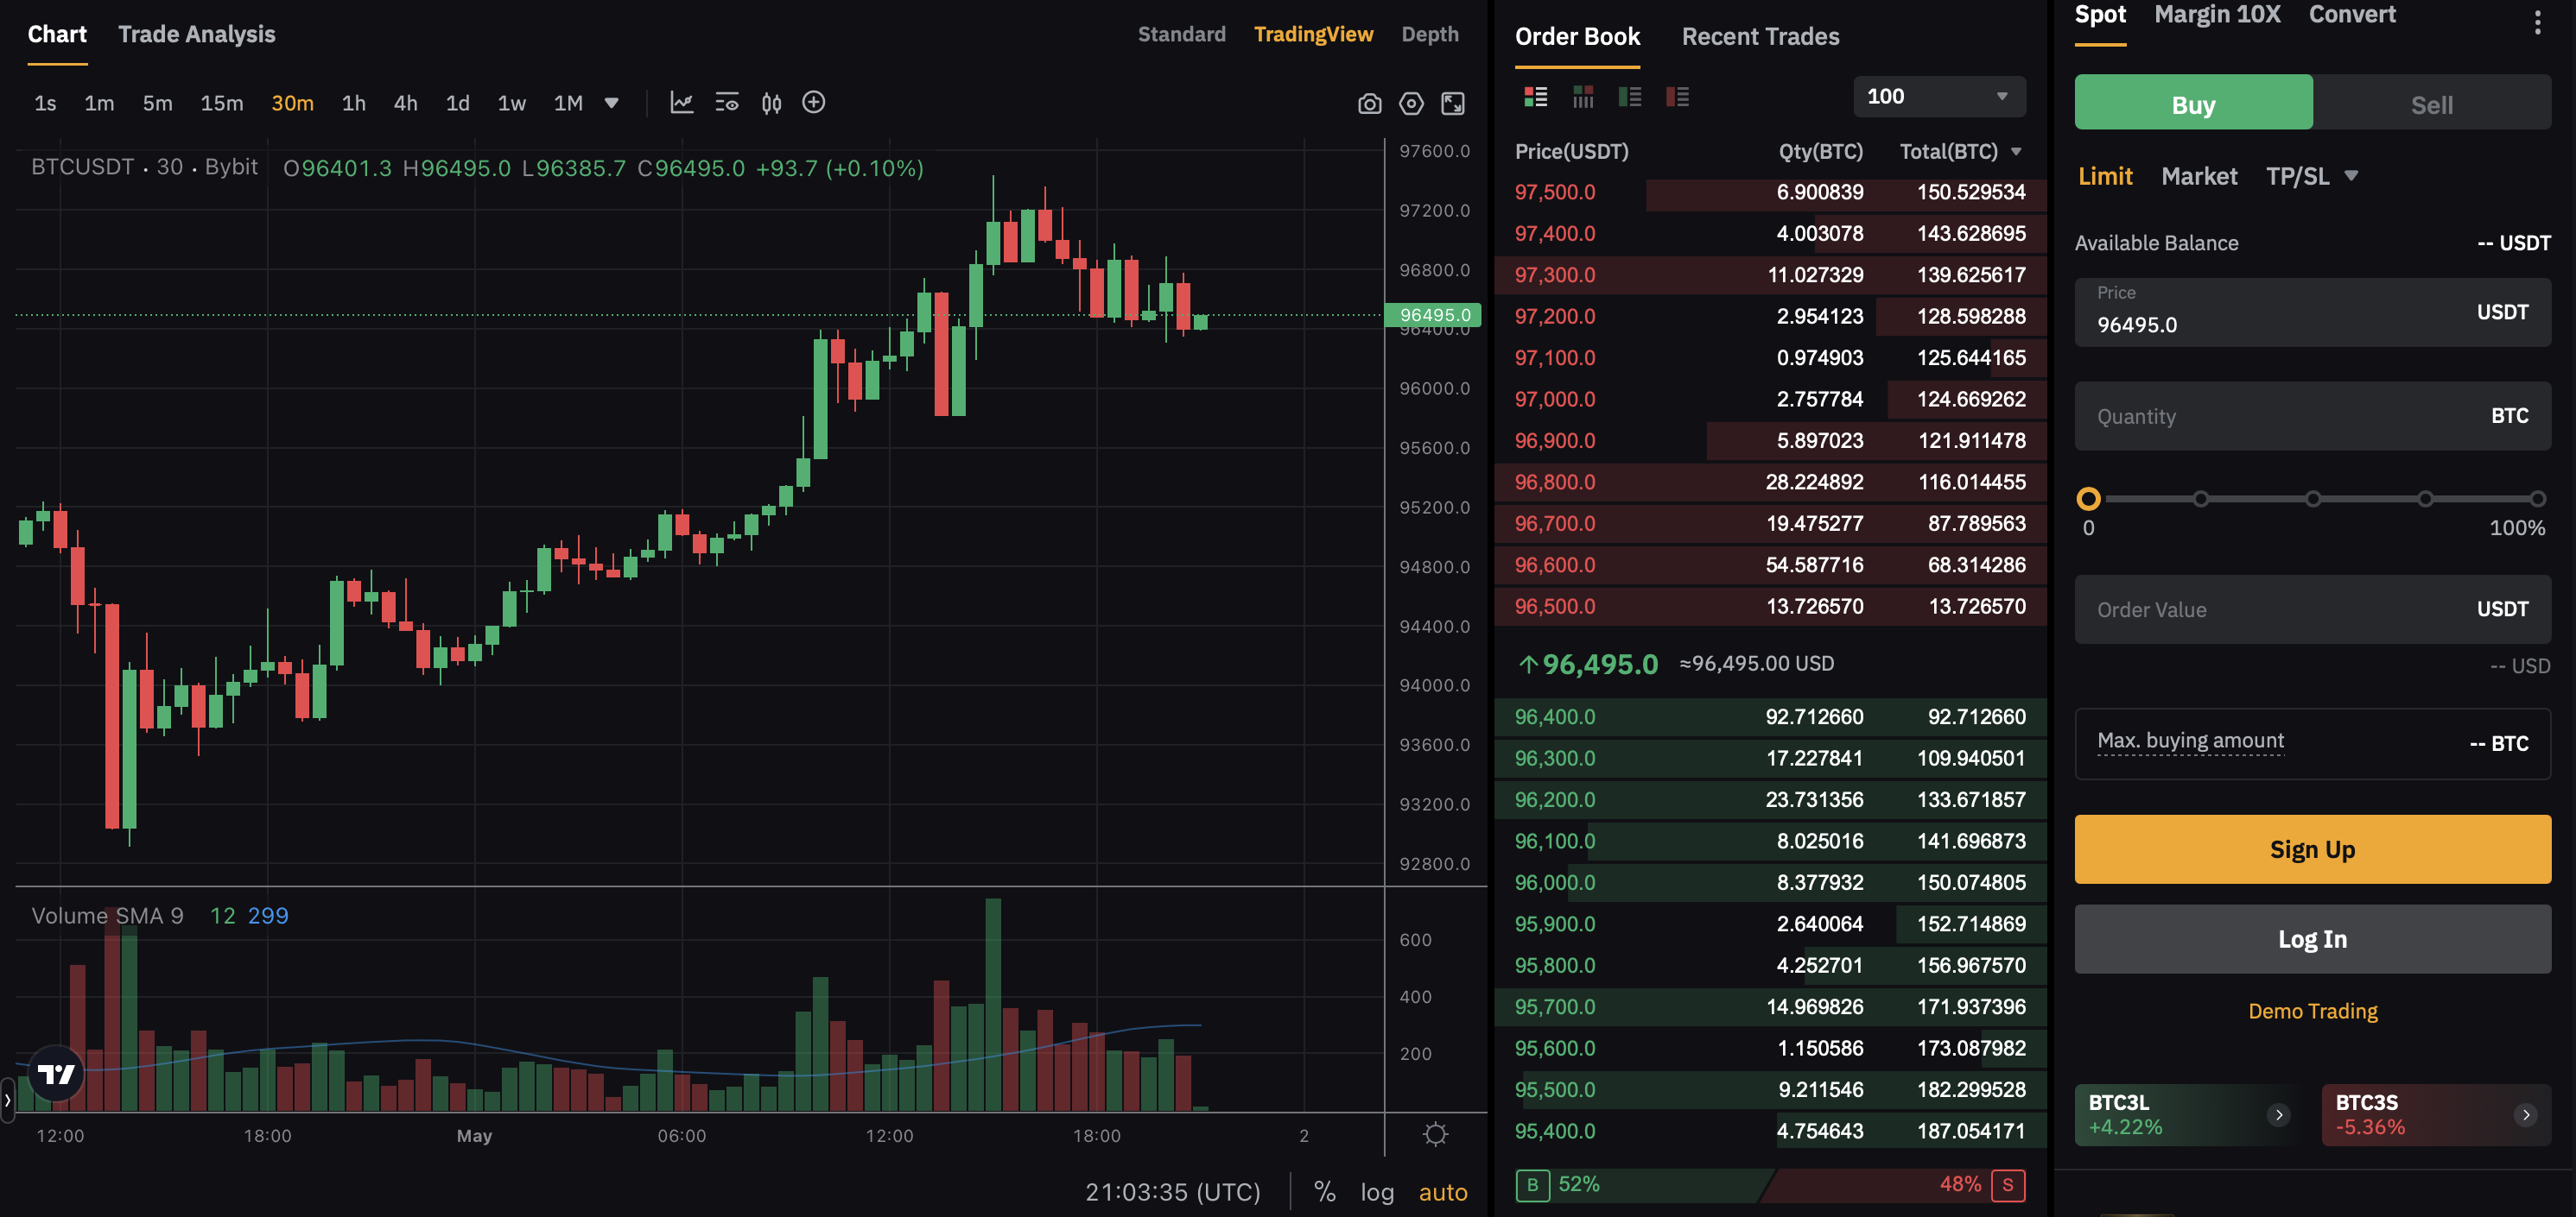This screenshot has width=2576, height=1217.
Task: Switch to Depth chart view
Action: [1429, 34]
